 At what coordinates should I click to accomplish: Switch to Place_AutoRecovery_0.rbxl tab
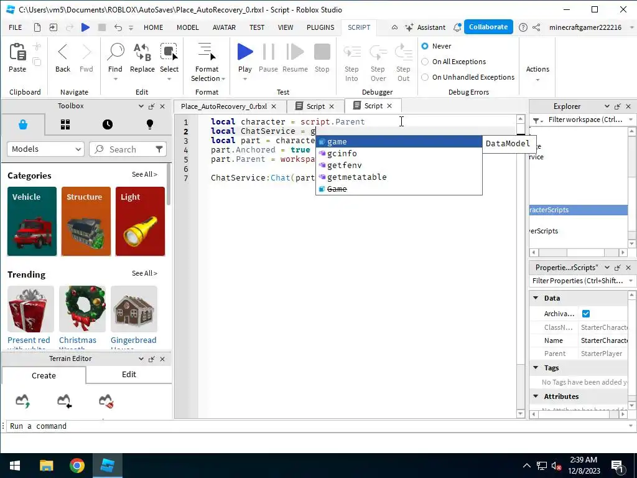pyautogui.click(x=224, y=106)
